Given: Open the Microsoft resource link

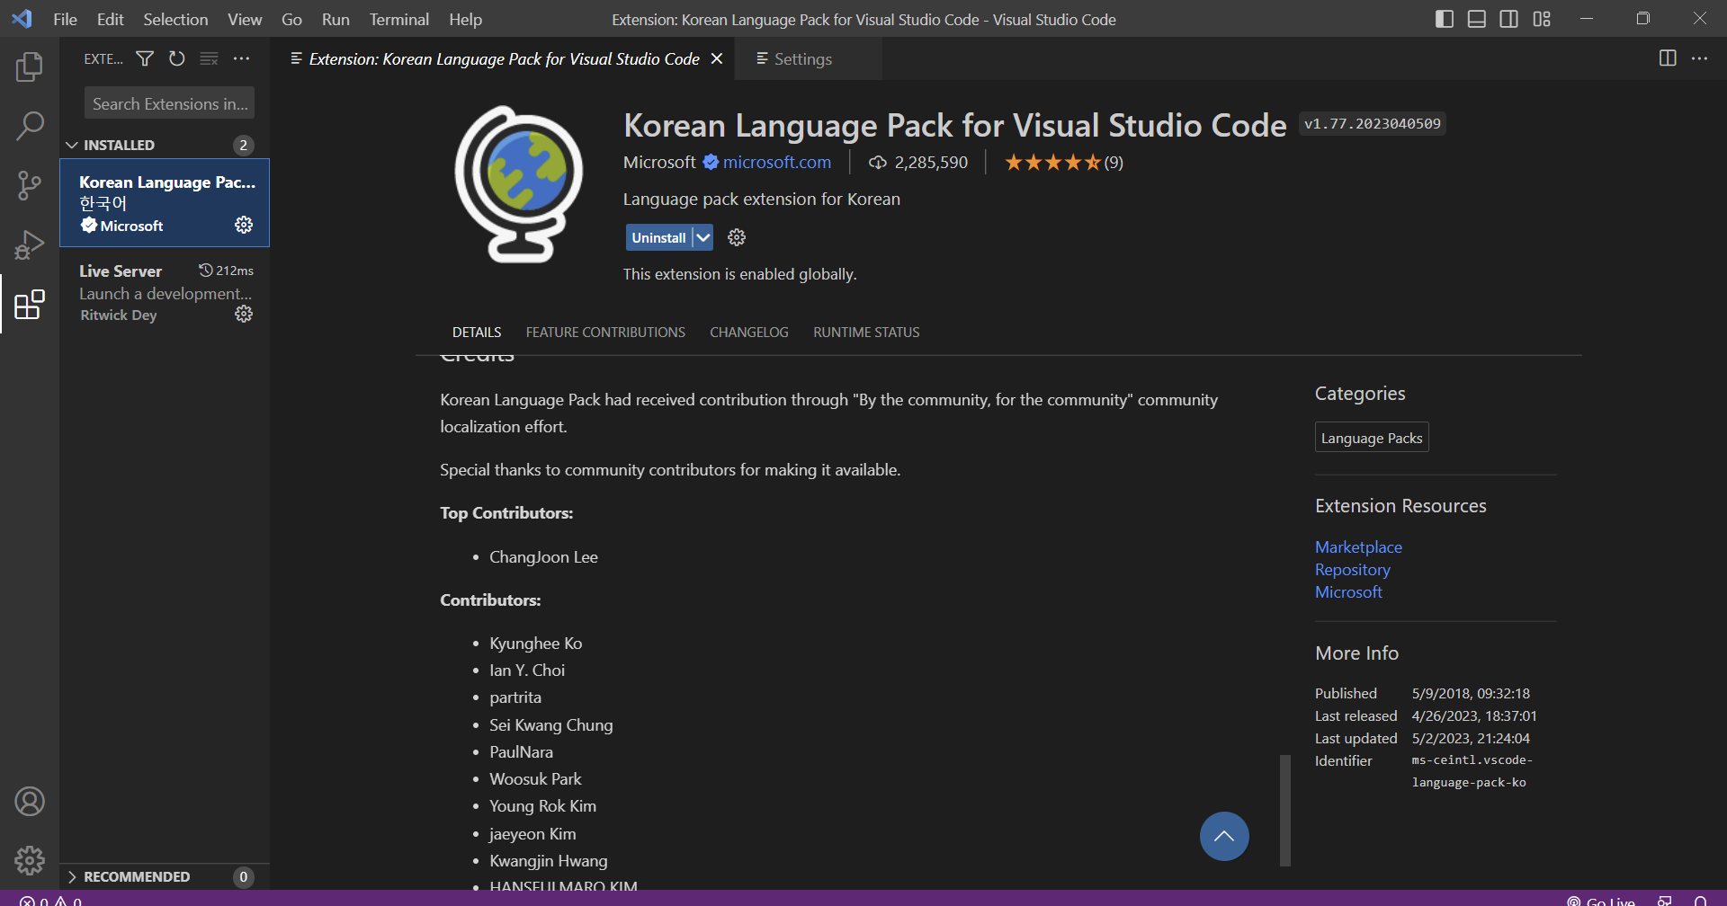Looking at the screenshot, I should [1348, 591].
